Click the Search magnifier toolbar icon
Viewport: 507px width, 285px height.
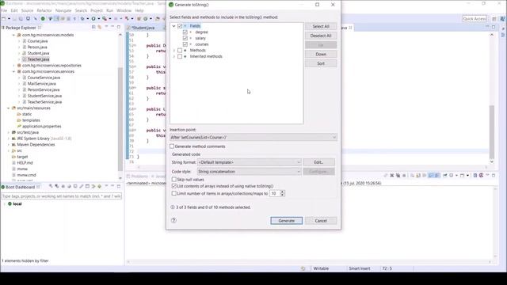tap(105, 19)
